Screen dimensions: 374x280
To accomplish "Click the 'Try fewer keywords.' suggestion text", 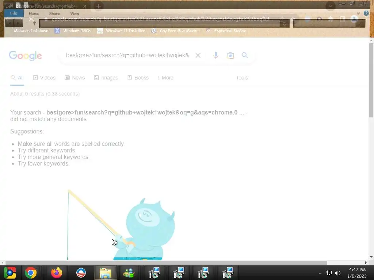I will point(44,164).
